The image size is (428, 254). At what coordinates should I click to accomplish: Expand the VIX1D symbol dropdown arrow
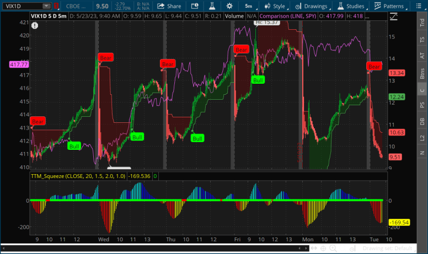click(x=46, y=6)
